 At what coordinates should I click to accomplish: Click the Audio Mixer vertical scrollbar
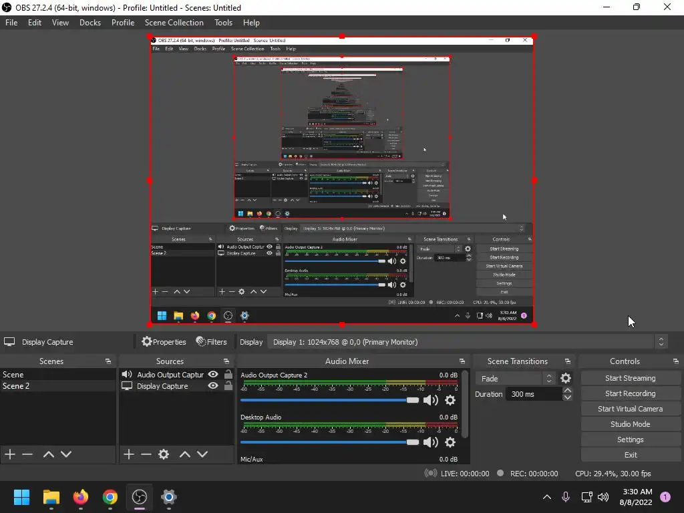[x=465, y=404]
